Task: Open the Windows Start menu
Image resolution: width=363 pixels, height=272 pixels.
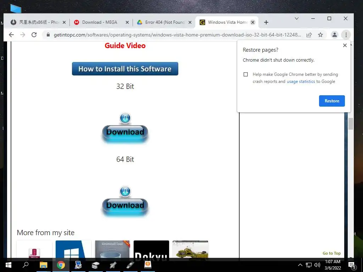Action: coord(9,265)
